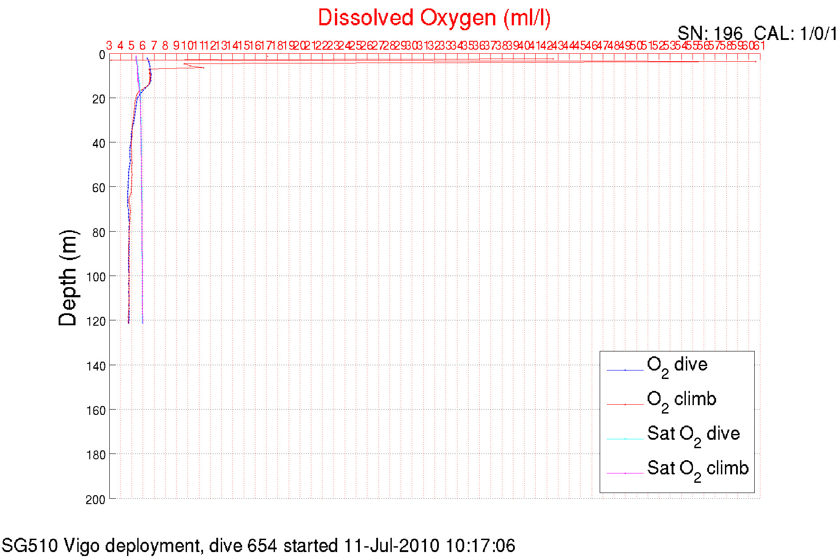
Task: Click the 'Depth (m)' axis label
Action: [68, 278]
